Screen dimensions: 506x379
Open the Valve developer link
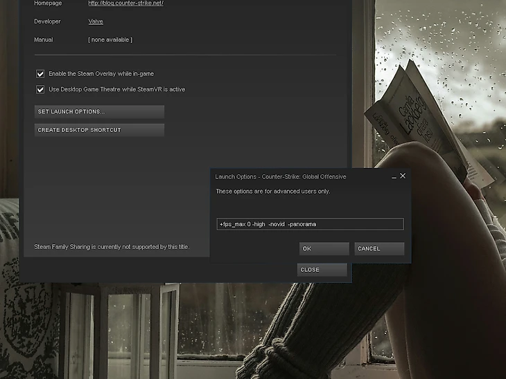coord(96,21)
